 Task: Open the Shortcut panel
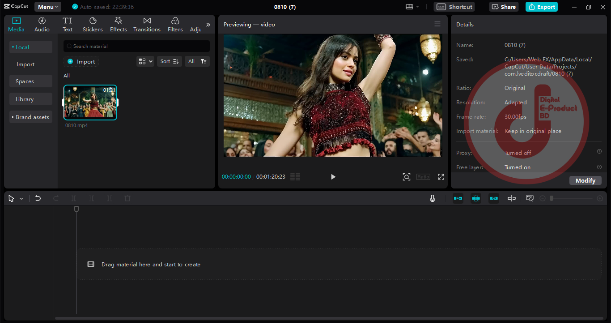(x=454, y=7)
